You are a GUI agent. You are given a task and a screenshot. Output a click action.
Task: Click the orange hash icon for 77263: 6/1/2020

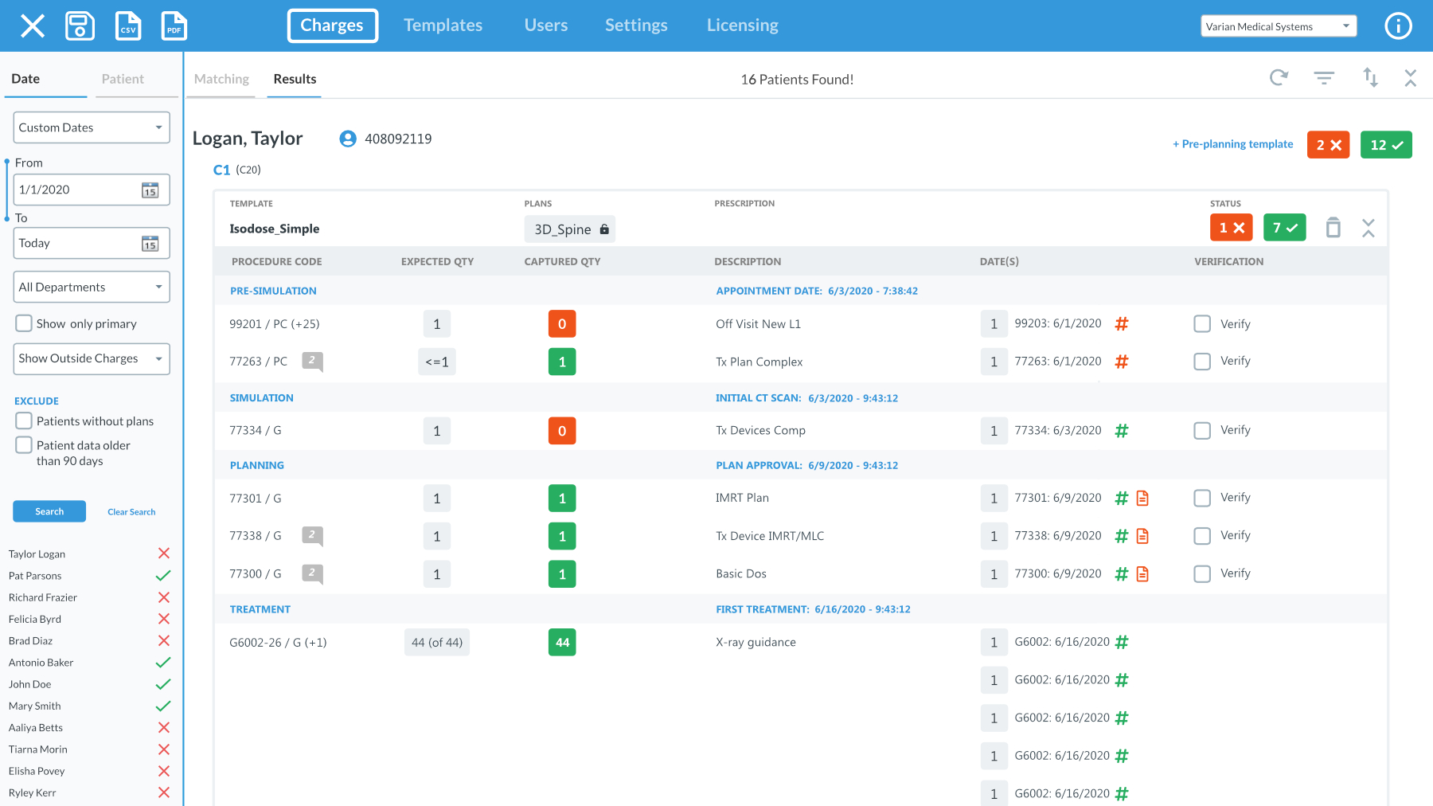click(x=1122, y=362)
